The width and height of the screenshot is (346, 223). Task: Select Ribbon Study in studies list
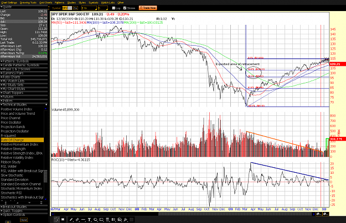tap(22, 162)
